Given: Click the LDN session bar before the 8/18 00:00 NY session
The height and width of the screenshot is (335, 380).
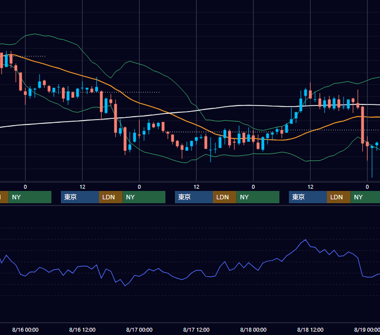Looking at the screenshot, I should (225, 197).
